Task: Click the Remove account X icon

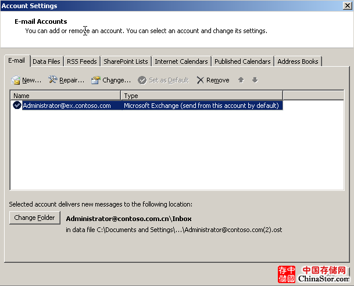Action: coord(201,80)
